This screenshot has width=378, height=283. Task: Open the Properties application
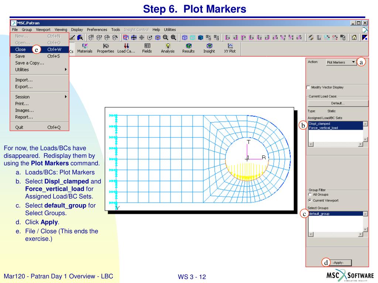105,48
